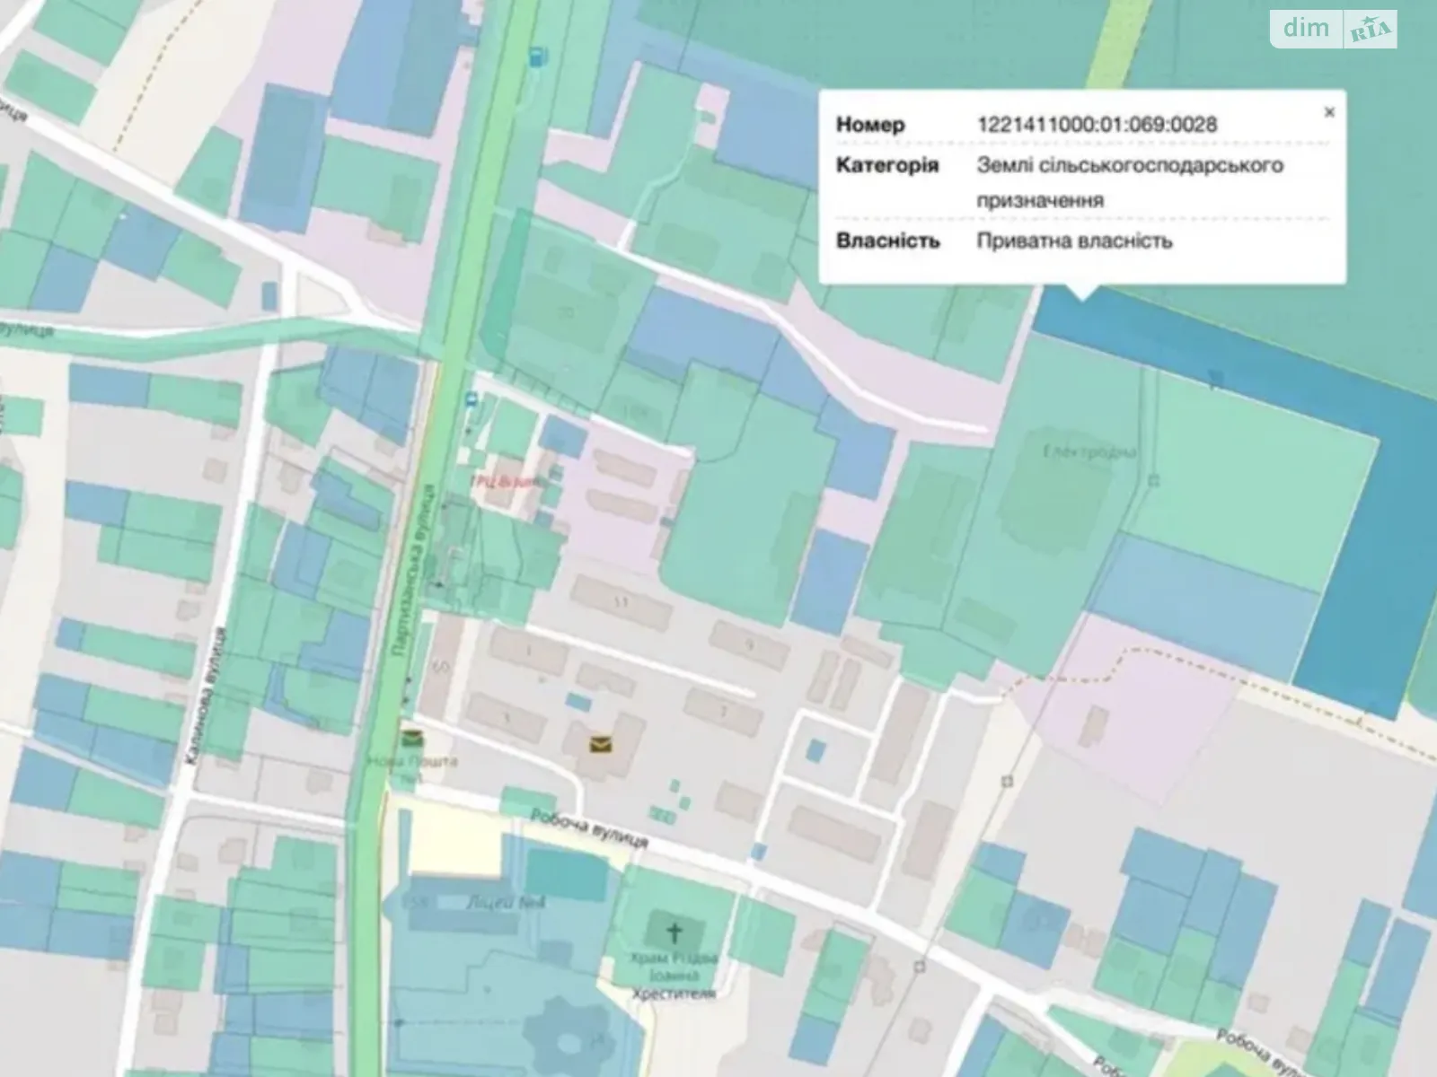1437x1077 pixels.
Task: Click the fuel station icon on the map
Action: click(x=536, y=56)
